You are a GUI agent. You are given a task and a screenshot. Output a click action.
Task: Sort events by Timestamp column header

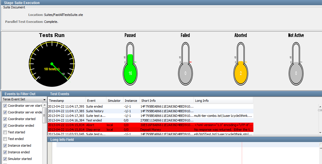click(67, 101)
